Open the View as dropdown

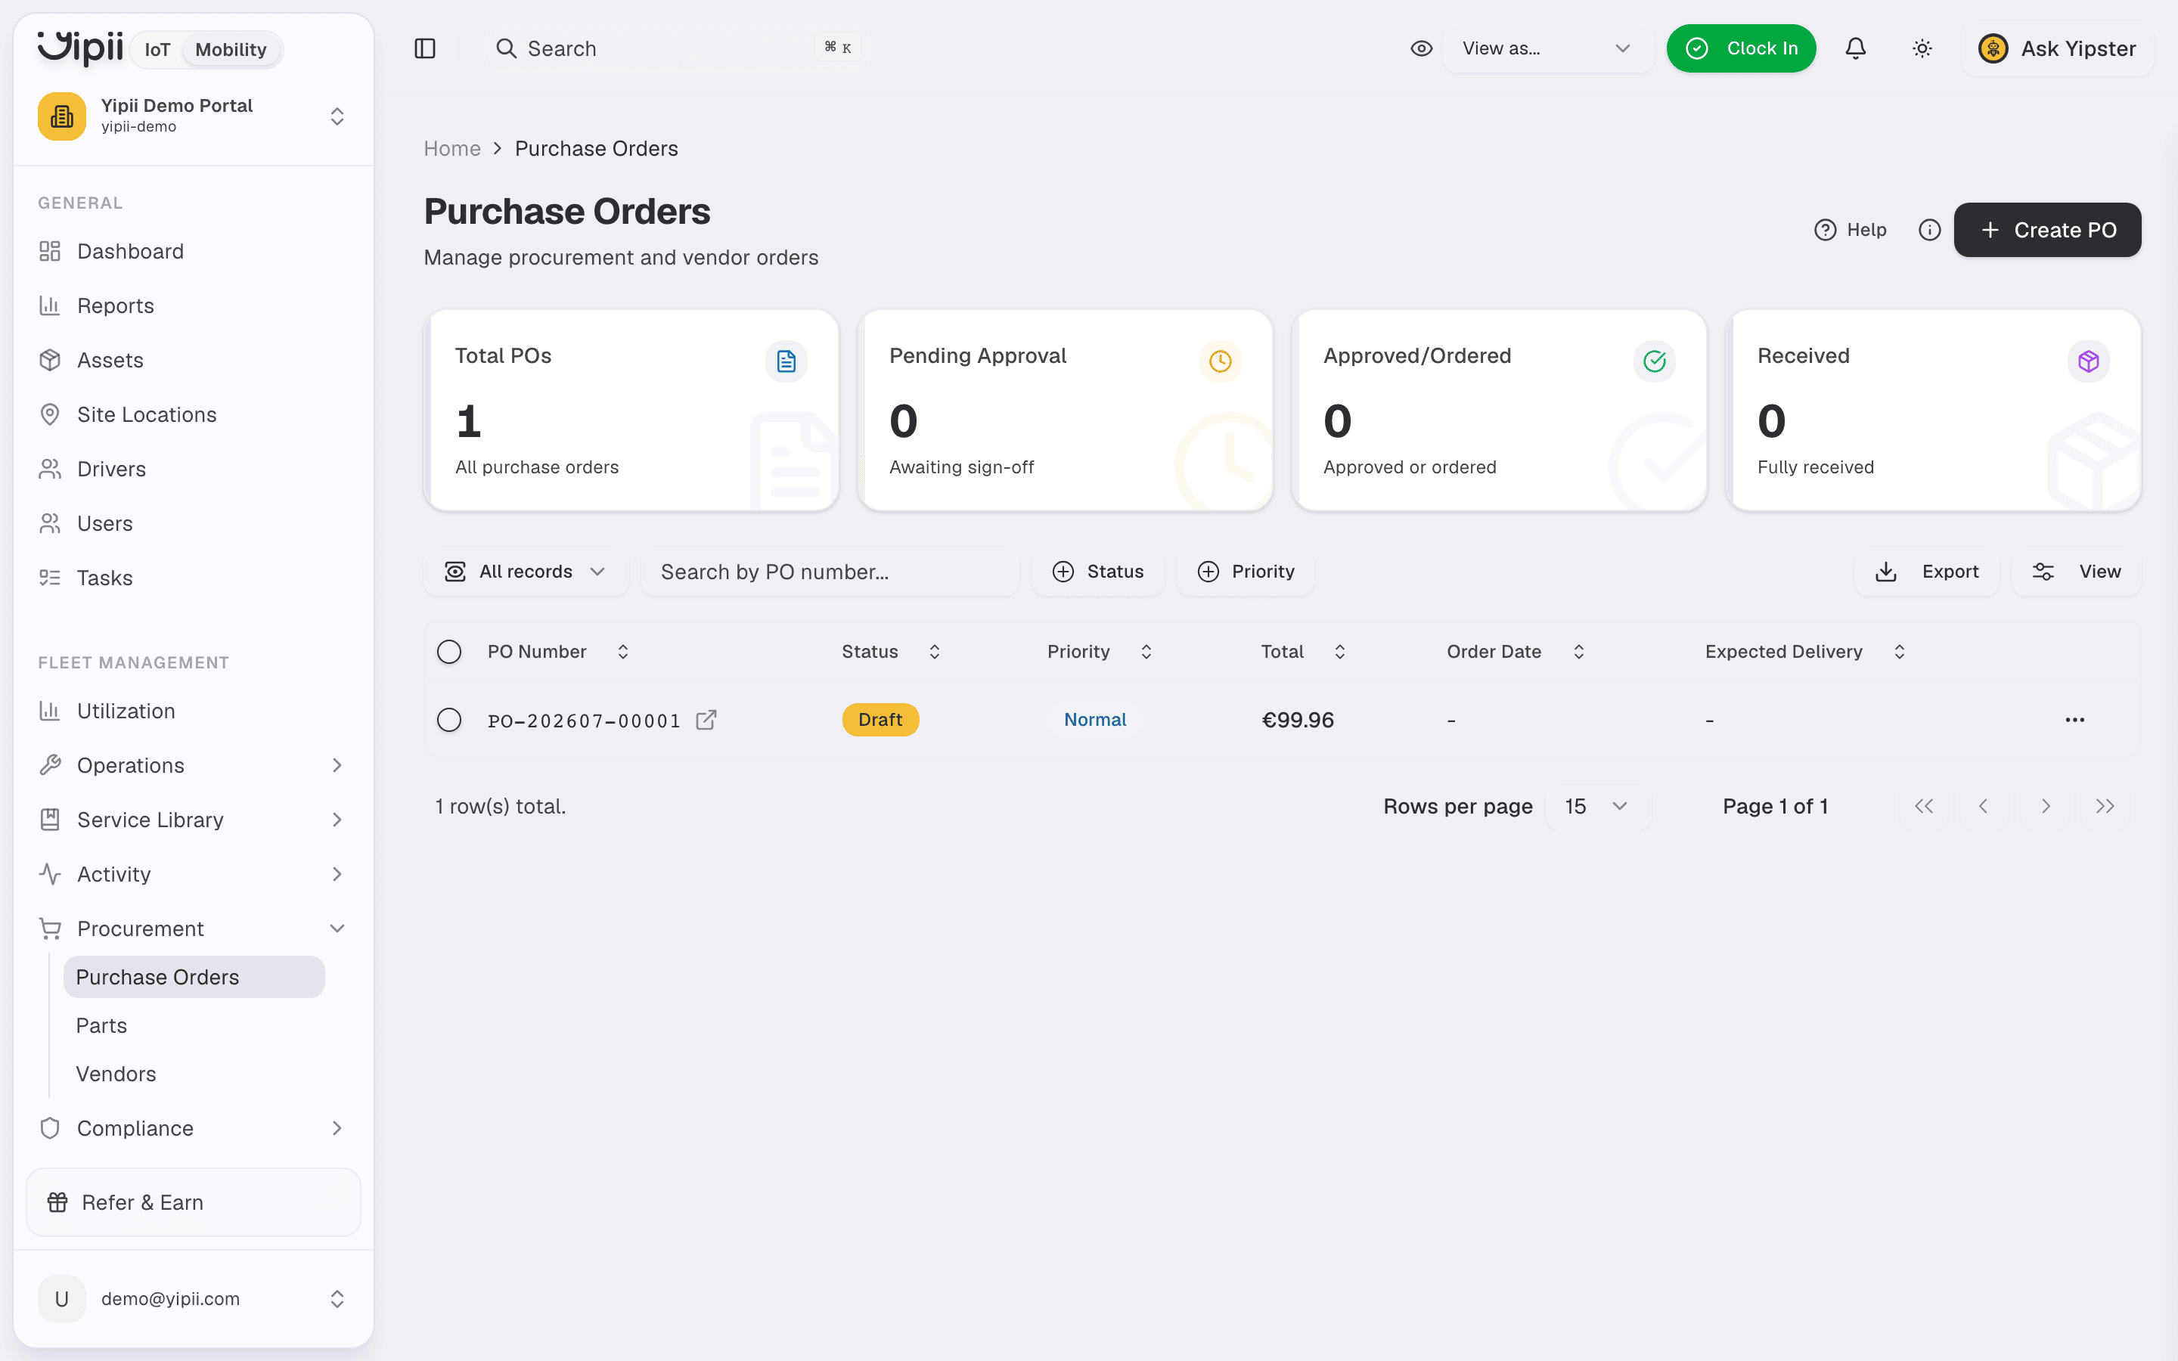click(1547, 48)
